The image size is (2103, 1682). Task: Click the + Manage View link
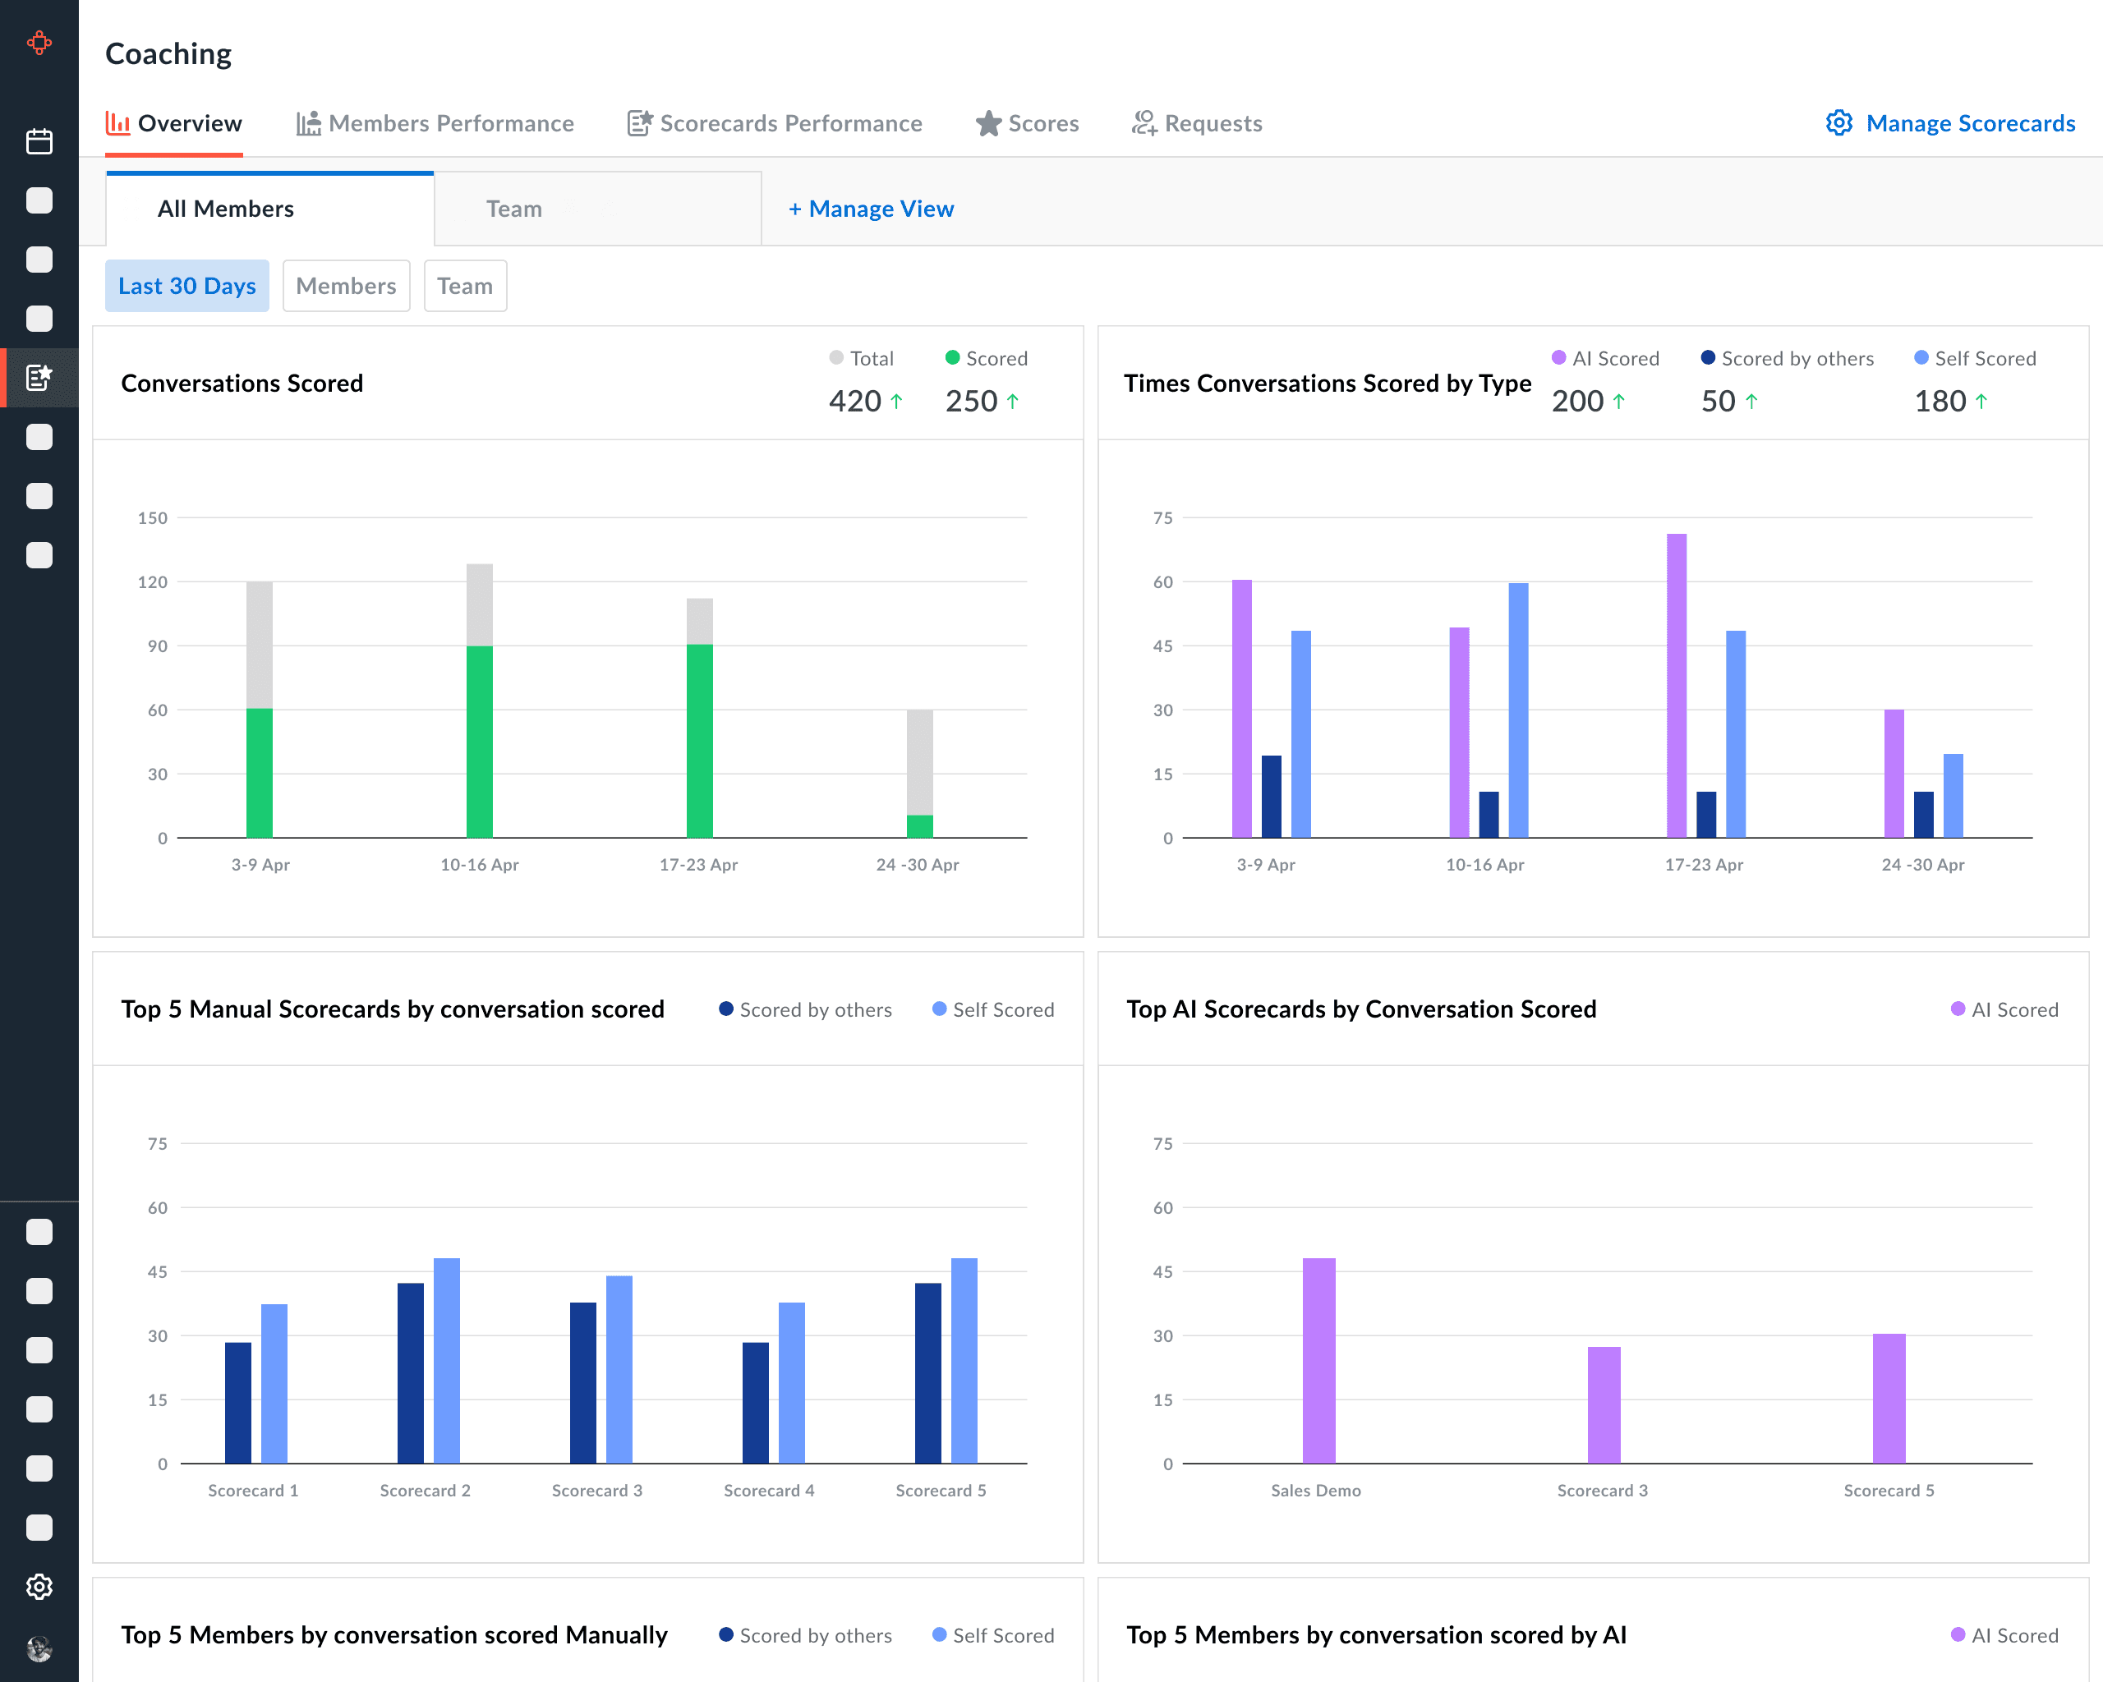click(870, 209)
